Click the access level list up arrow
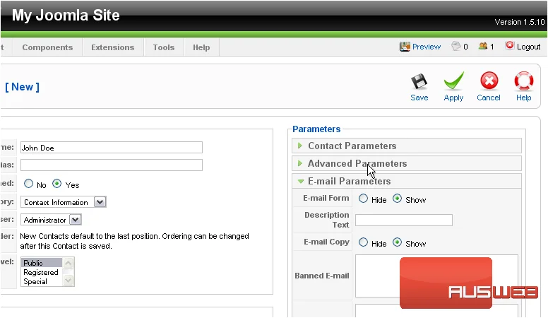 [68, 263]
